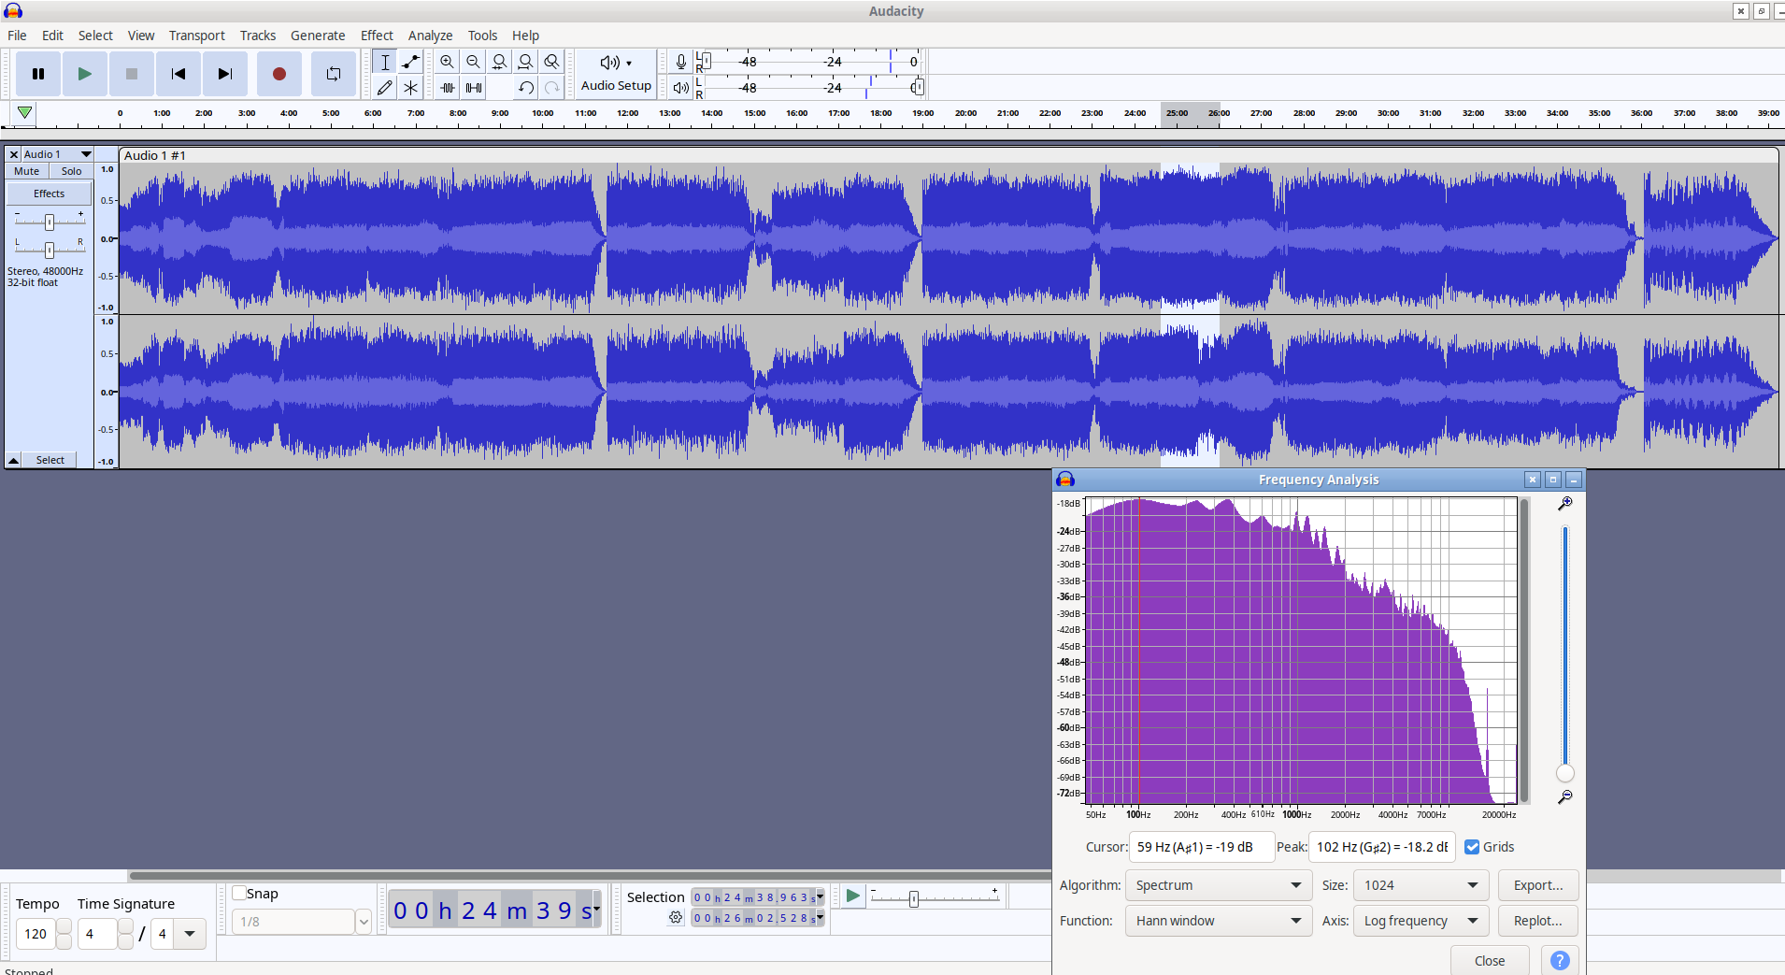Collapse the track with the arrow button

coord(14,460)
